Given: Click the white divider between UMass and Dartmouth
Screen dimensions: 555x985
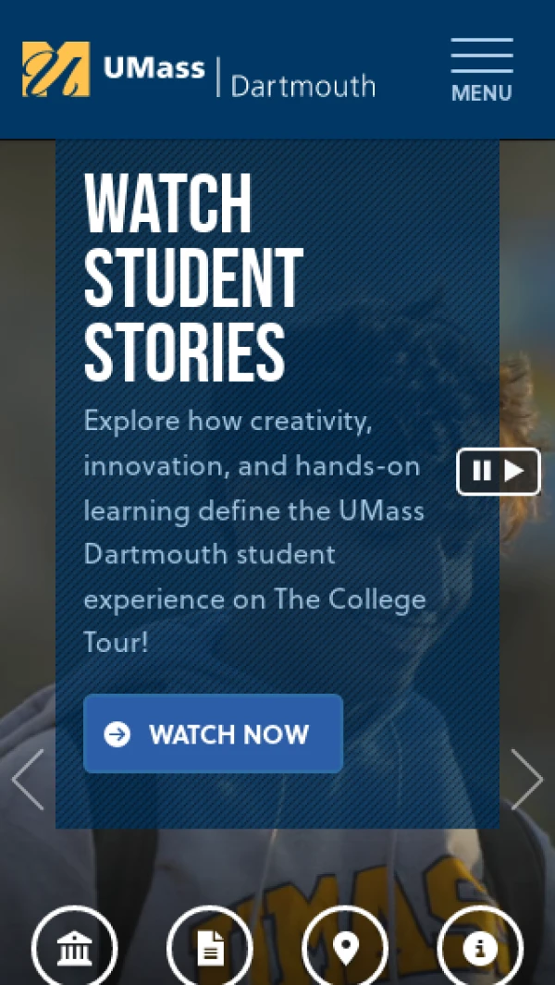Looking at the screenshot, I should click(218, 78).
